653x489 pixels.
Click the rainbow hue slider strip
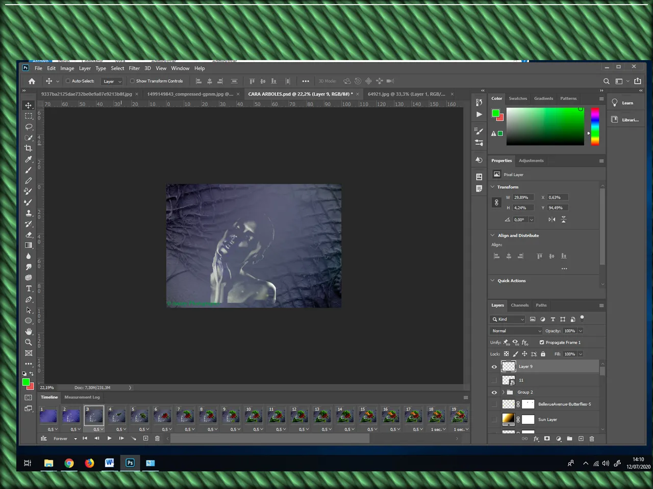595,126
